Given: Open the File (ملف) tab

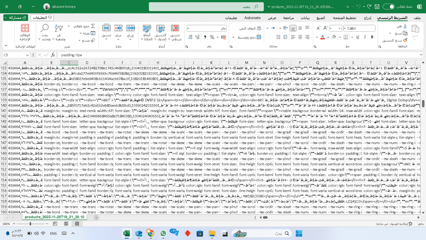Looking at the screenshot, I should pos(417,17).
